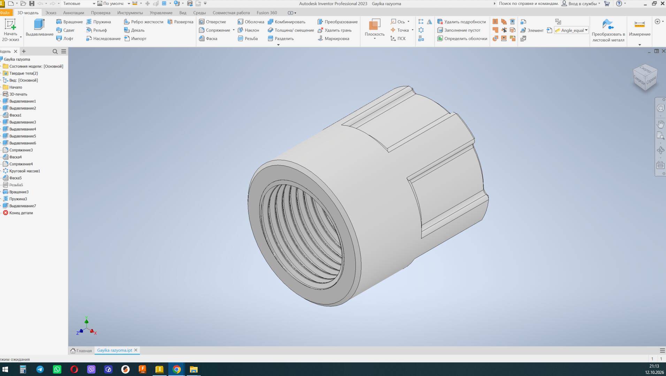
Task: Go to the Инструменты ribbon tab
Action: point(130,13)
